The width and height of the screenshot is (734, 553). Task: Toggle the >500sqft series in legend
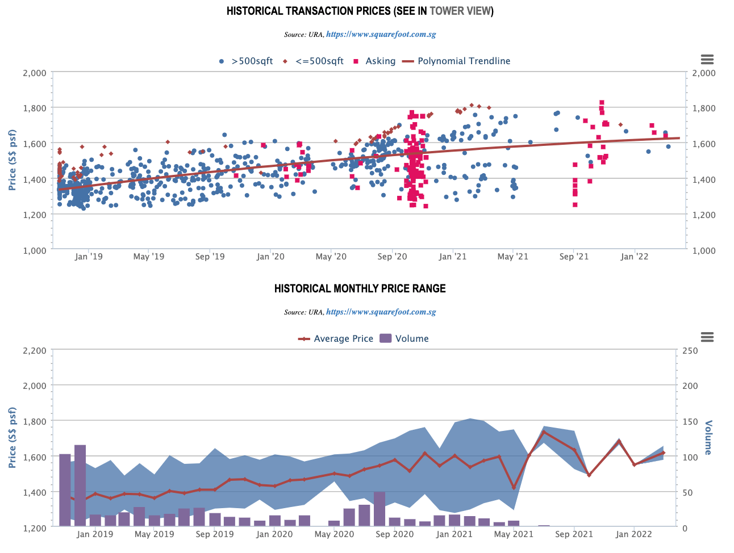(x=246, y=61)
